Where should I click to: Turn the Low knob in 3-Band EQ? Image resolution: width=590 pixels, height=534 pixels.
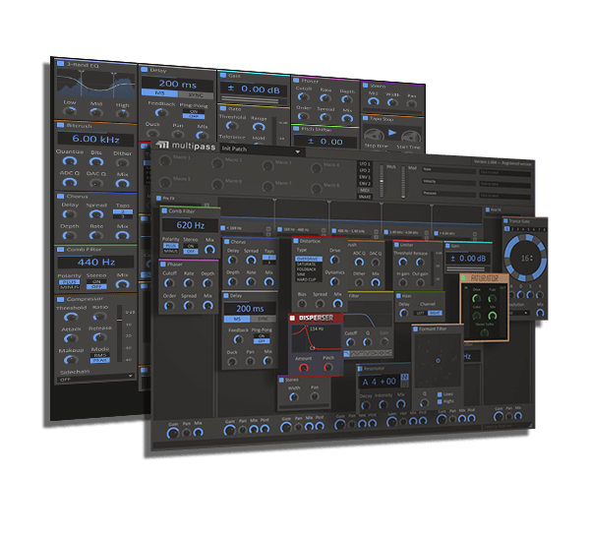[70, 111]
